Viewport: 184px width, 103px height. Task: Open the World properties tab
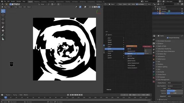pyautogui.click(x=154, y=56)
